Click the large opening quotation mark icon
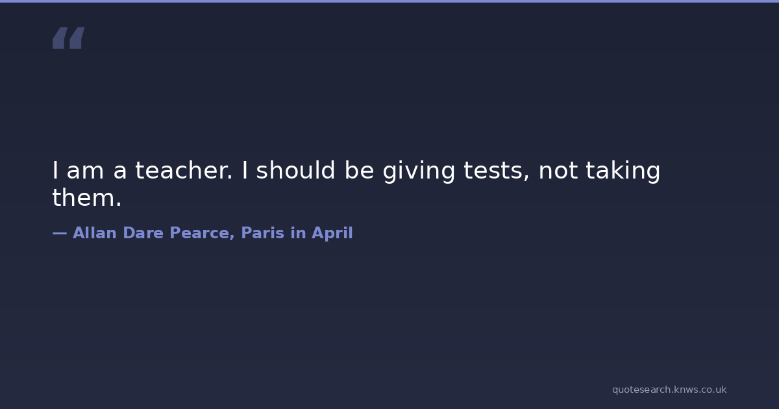Viewport: 779px width, 409px height. [x=68, y=38]
